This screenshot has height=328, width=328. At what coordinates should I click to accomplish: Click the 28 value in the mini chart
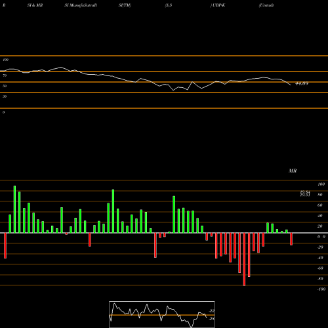(x=212, y=319)
